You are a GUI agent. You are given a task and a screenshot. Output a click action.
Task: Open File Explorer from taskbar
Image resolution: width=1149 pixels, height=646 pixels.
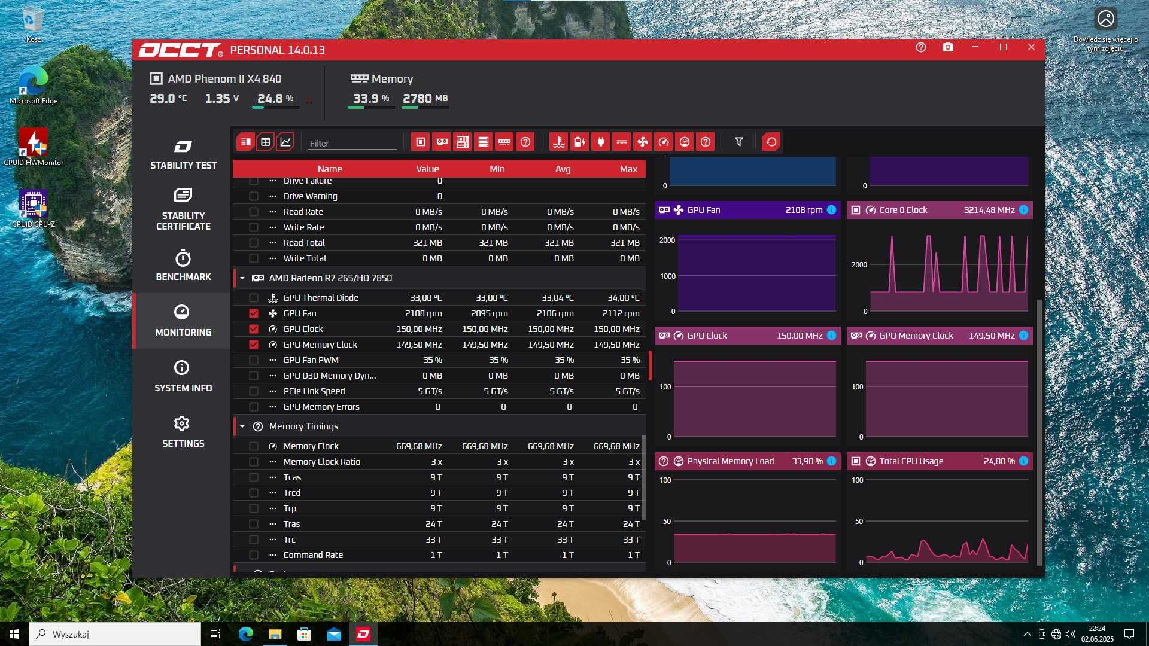pos(275,634)
